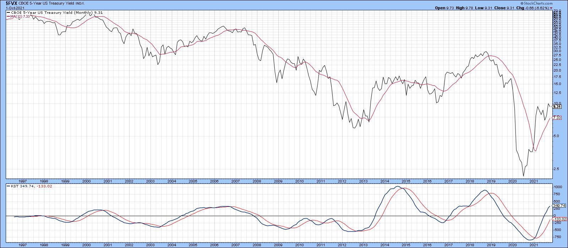
Task: Click the 5.0 level on the yield axis
Action: [x=557, y=136]
